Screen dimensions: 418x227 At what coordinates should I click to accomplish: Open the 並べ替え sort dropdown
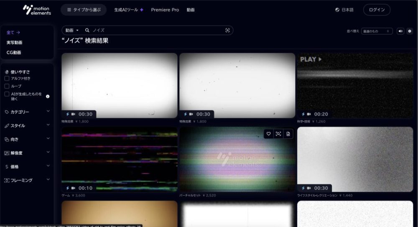point(377,31)
